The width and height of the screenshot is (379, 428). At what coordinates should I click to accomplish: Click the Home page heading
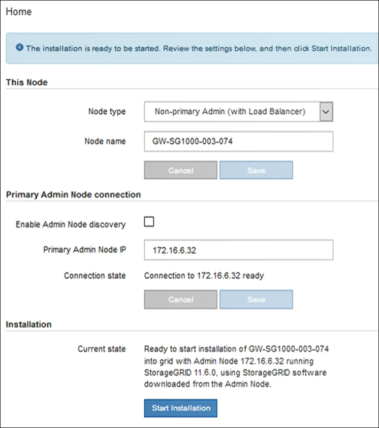point(18,12)
